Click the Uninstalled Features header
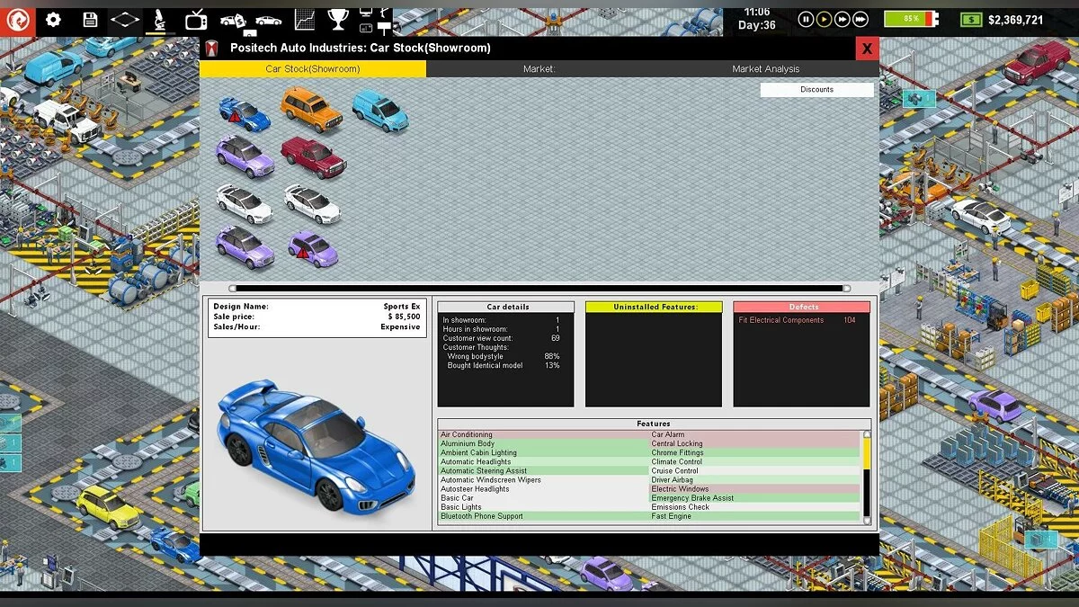Screen dimensions: 1079x607 click(x=654, y=307)
